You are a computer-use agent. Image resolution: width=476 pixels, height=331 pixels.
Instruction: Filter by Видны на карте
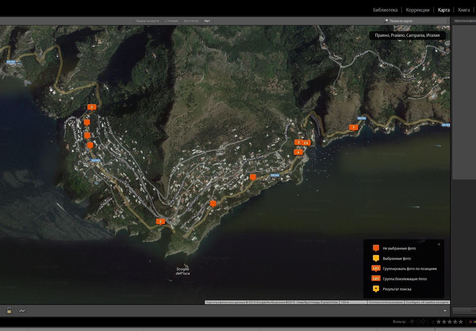148,21
